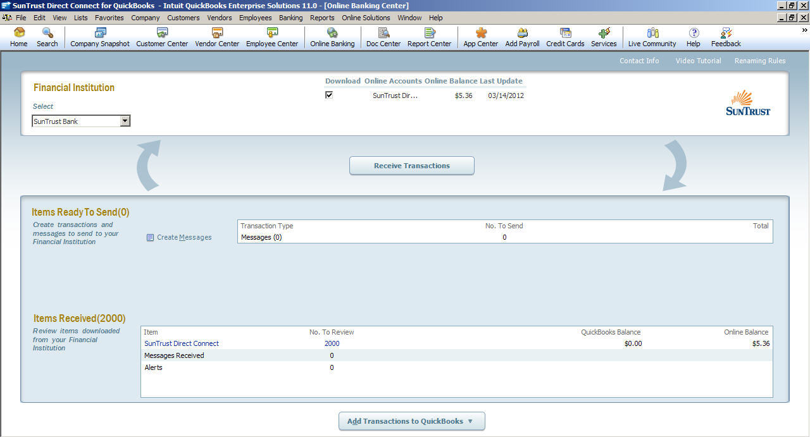The image size is (810, 437).
Task: Click the QuickBooks Balance column header
Action: coord(611,332)
